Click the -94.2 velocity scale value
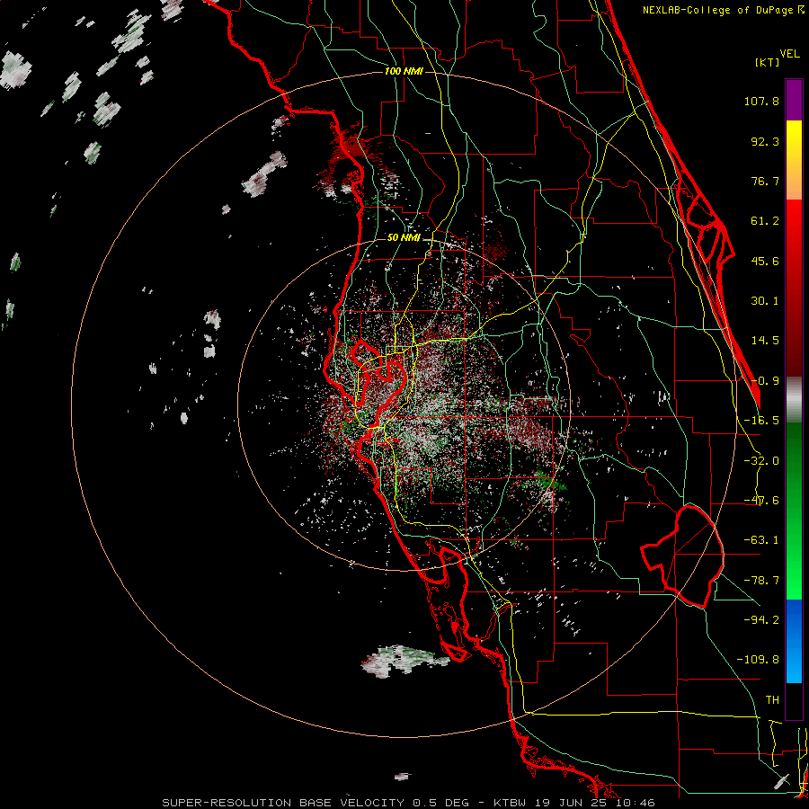809x809 pixels. [761, 620]
